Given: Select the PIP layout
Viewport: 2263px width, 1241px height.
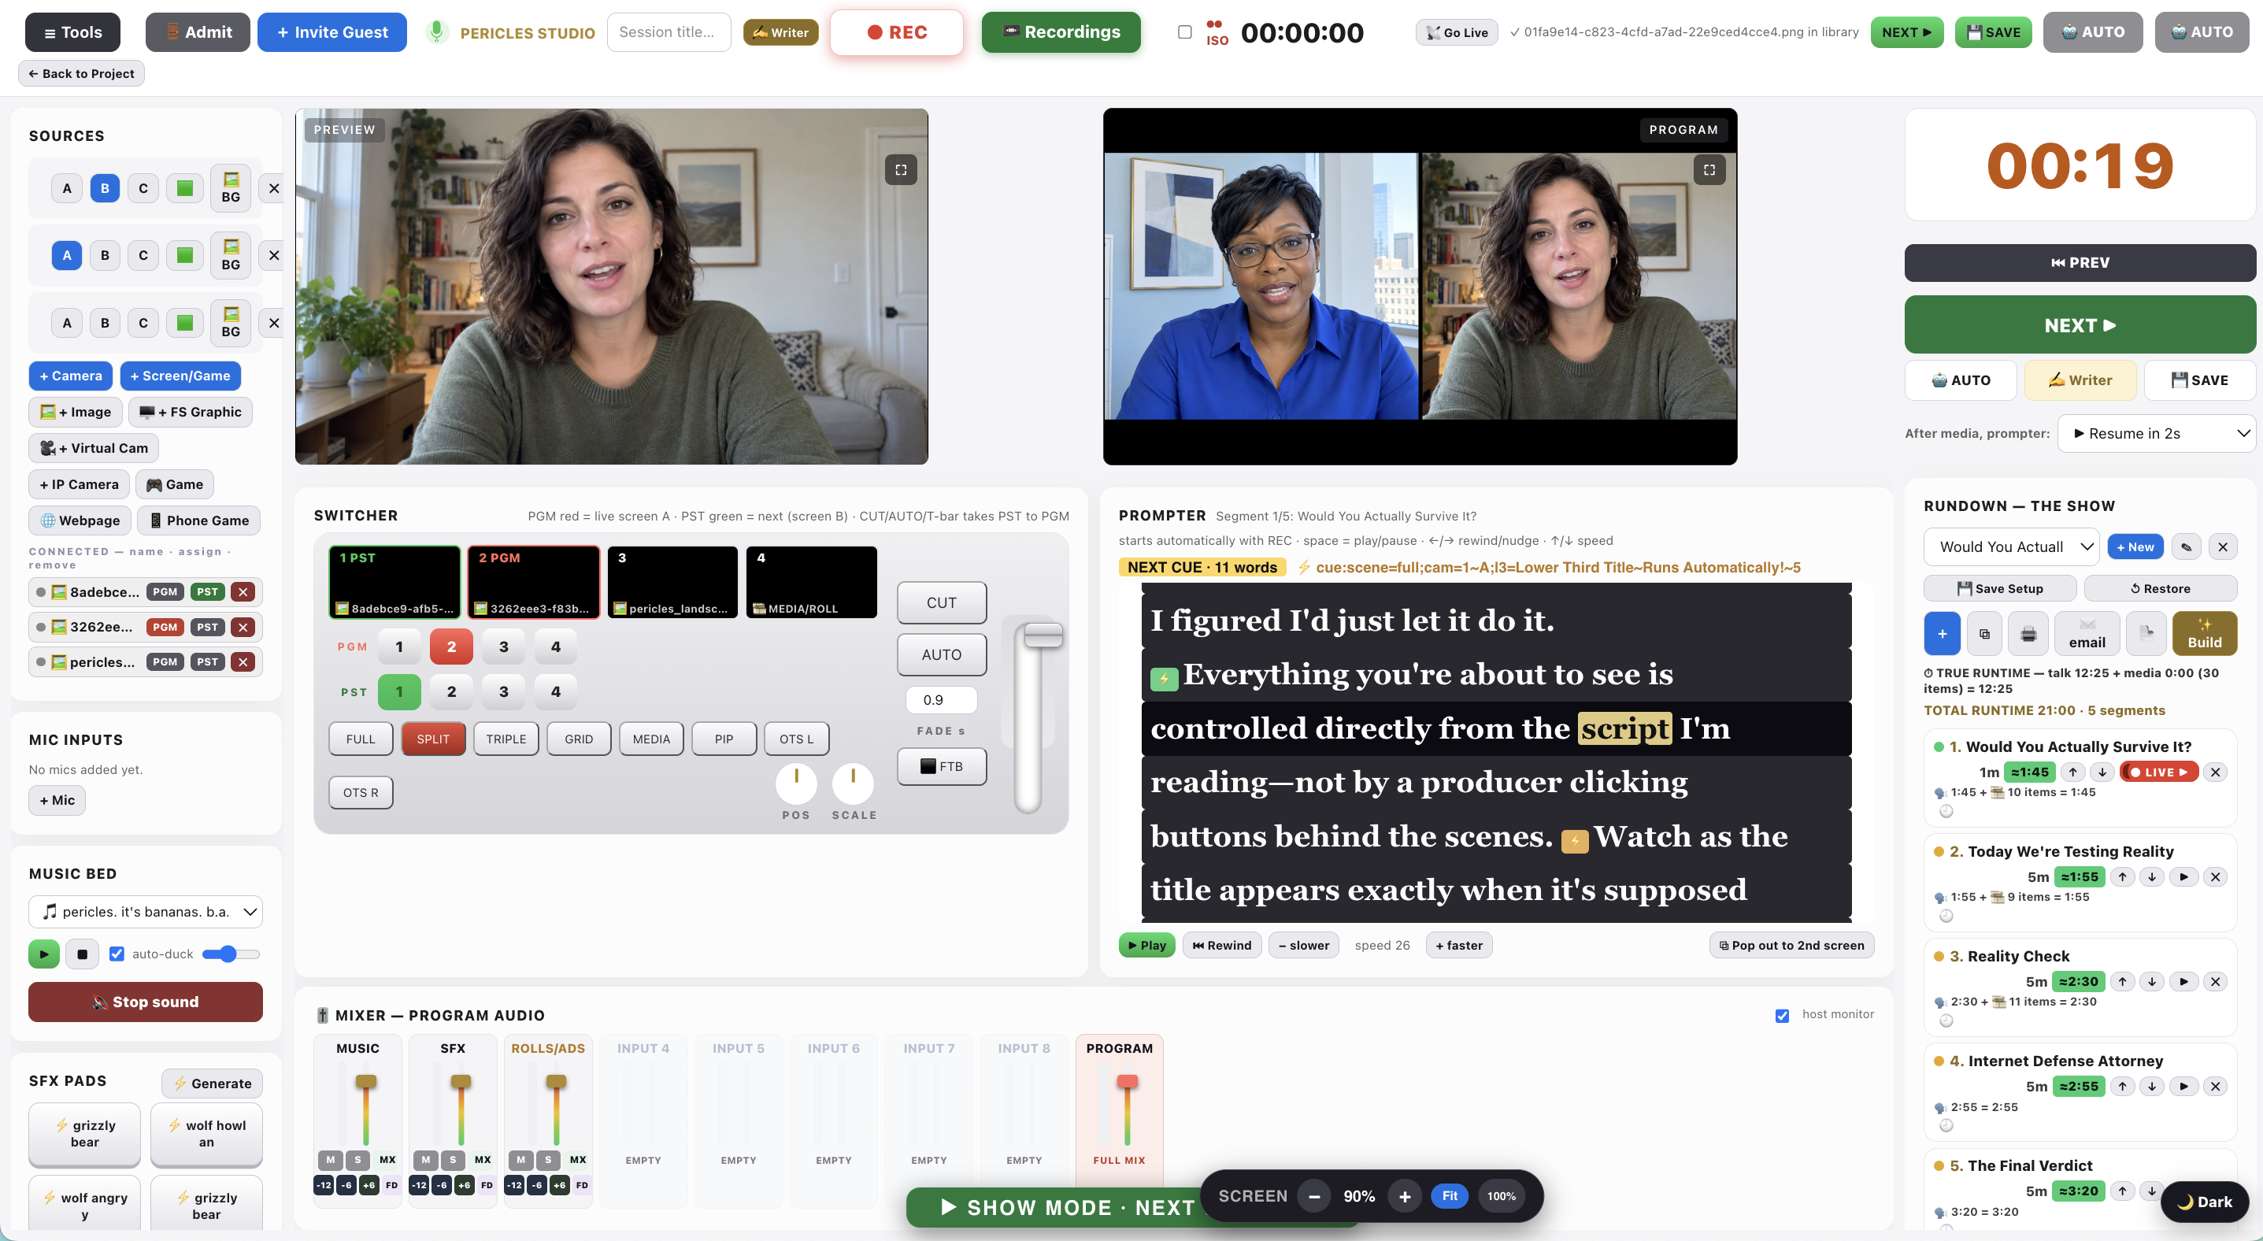Looking at the screenshot, I should tap(724, 739).
